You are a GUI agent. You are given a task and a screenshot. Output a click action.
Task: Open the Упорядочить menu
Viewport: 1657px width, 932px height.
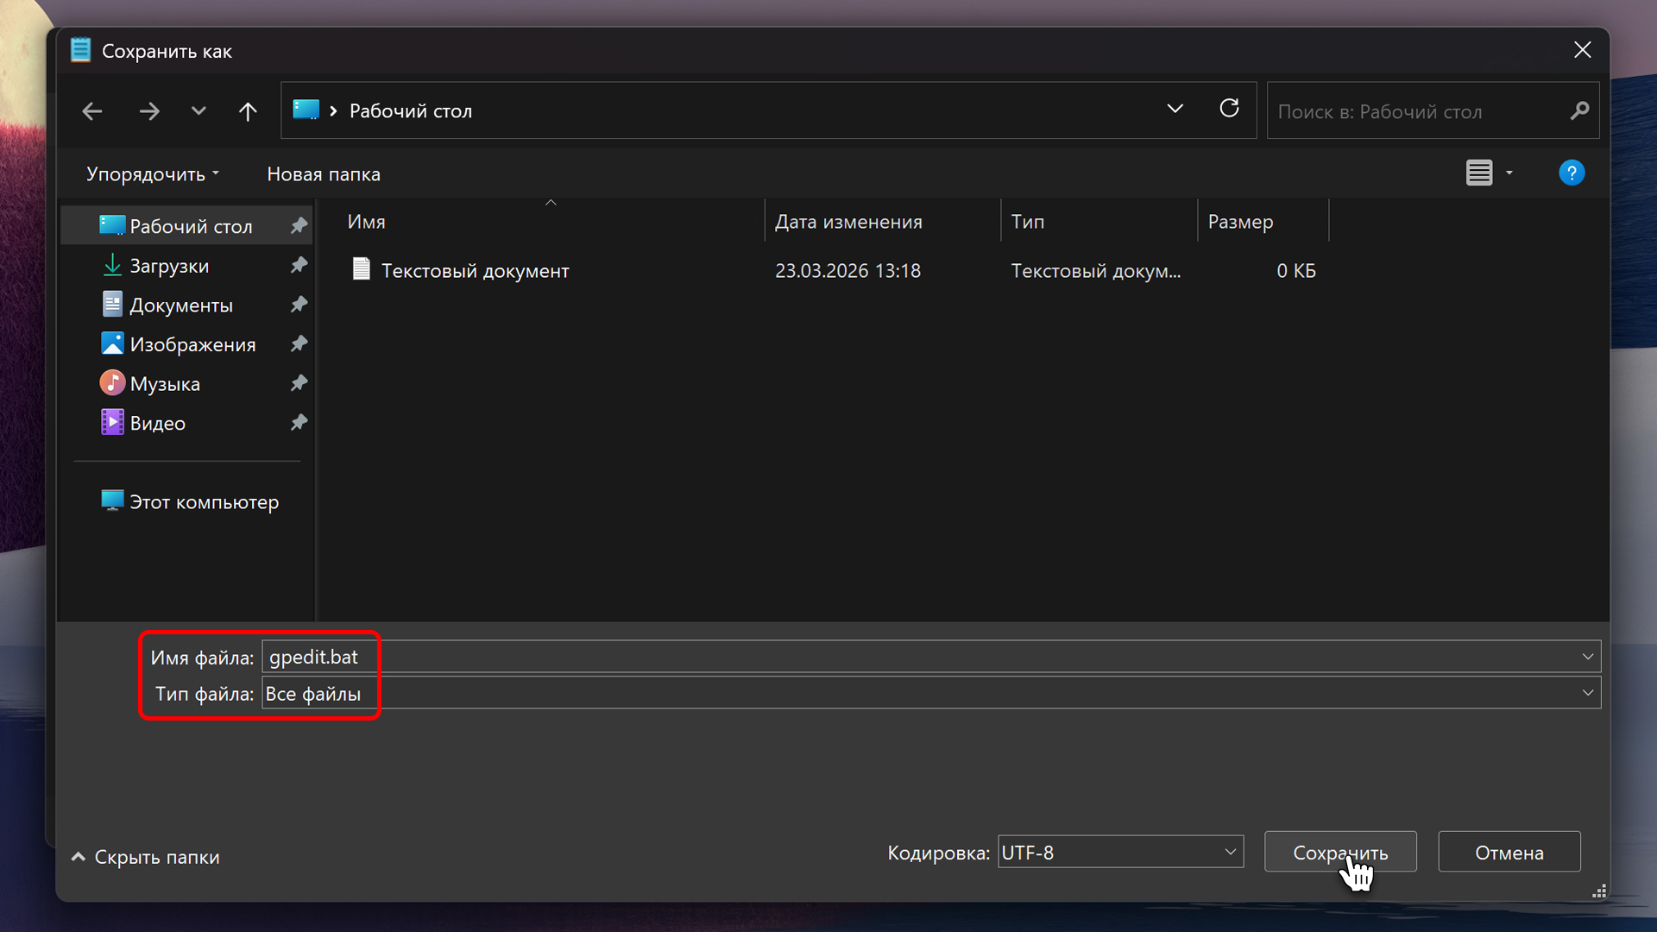coord(152,174)
